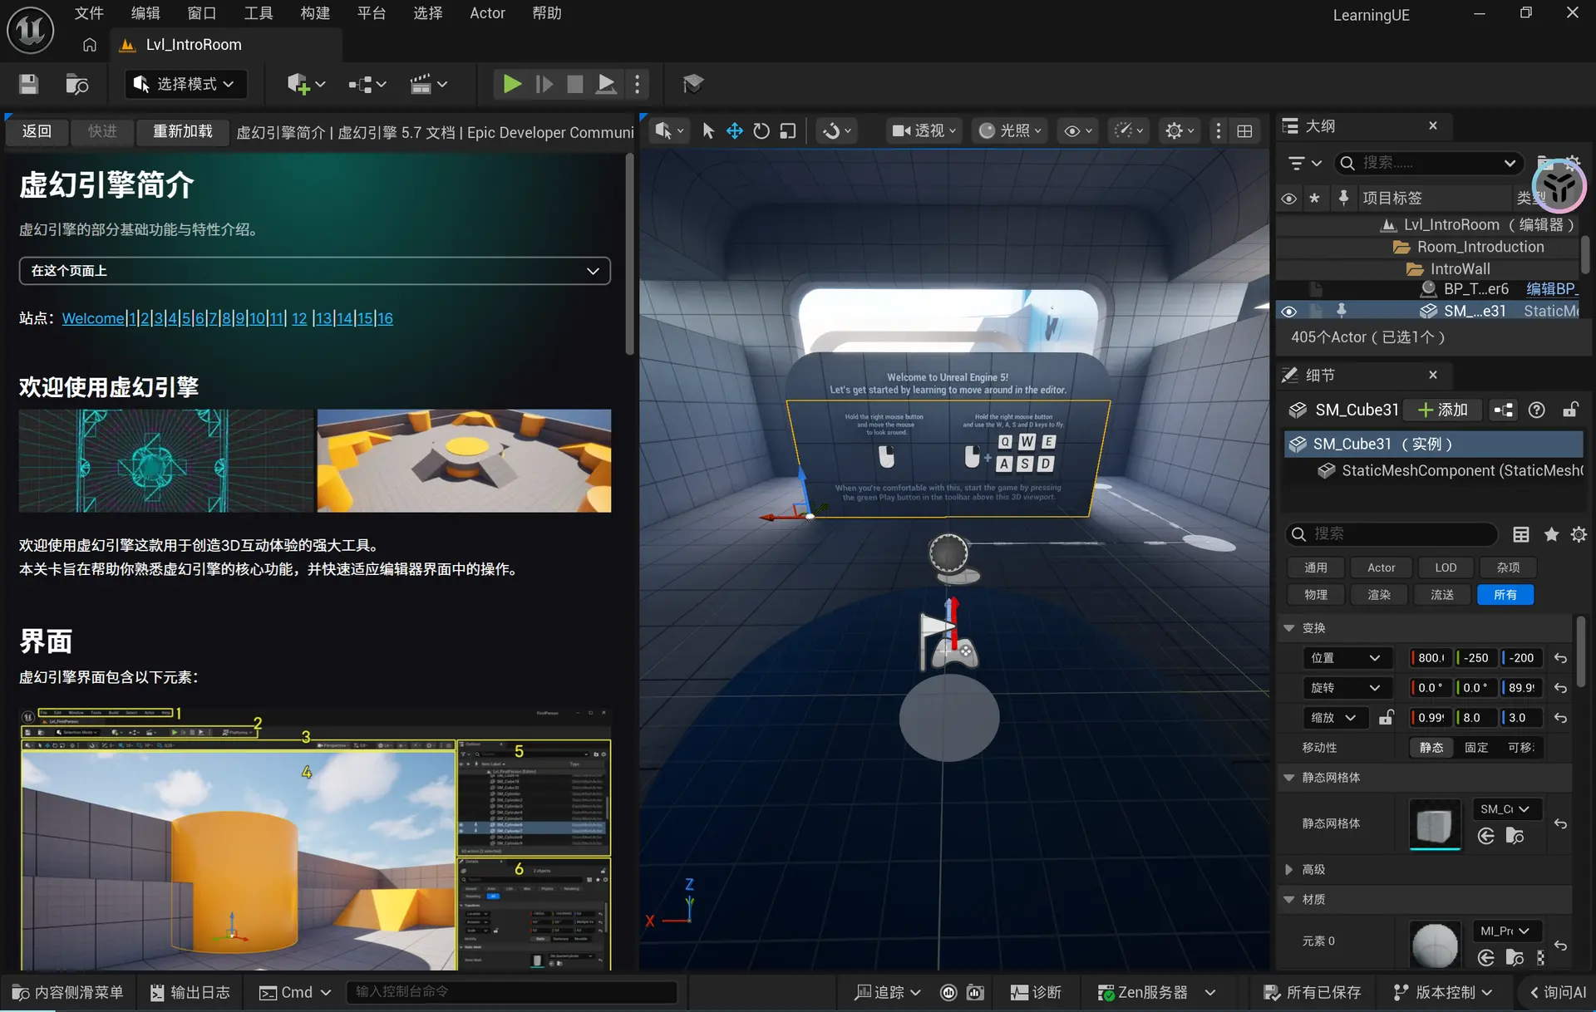The width and height of the screenshot is (1596, 1012).
Task: Select the 物理 property filter
Action: click(1316, 595)
